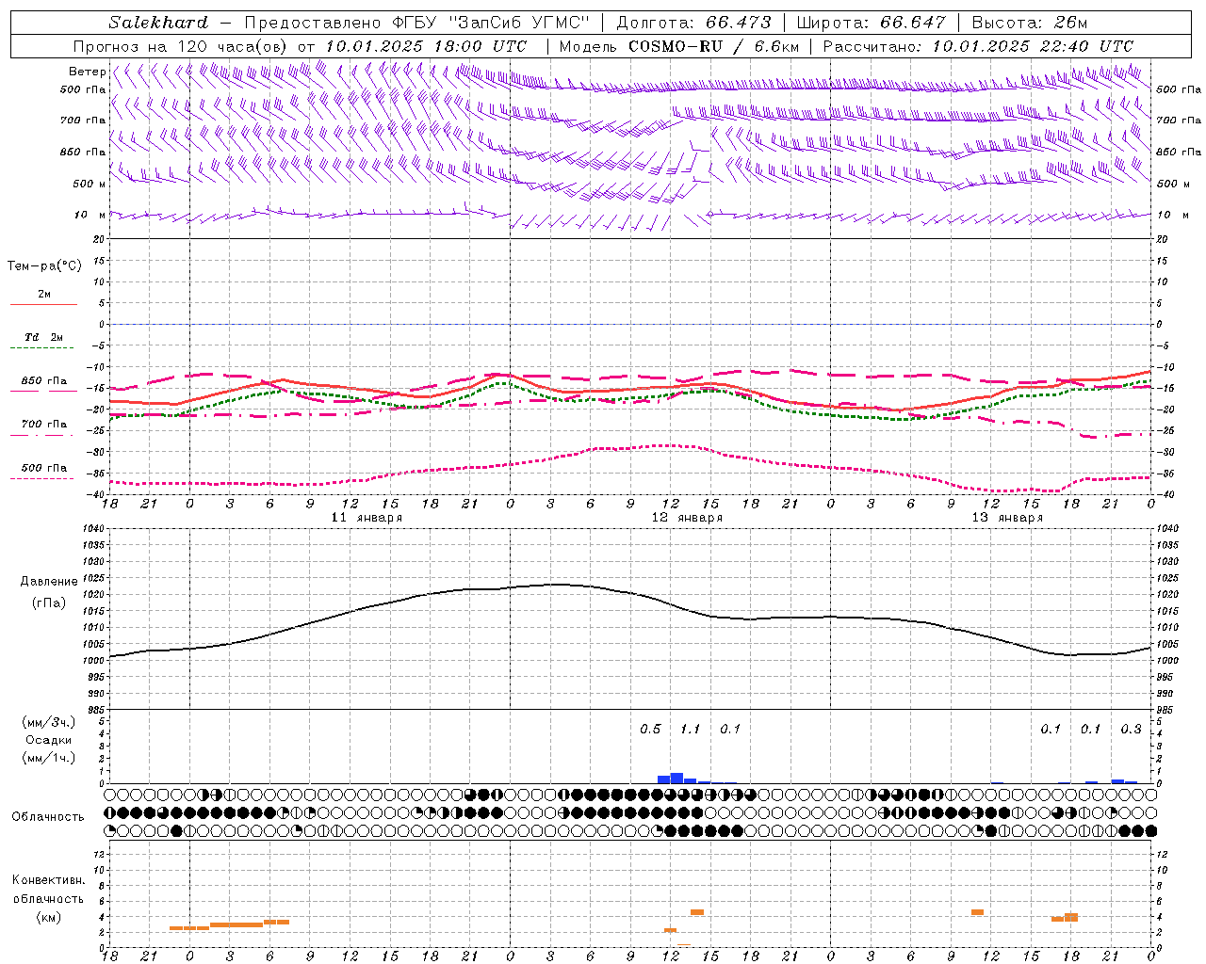The width and height of the screenshot is (1206, 964).
Task: Click the Осадки panel label
Action: (x=49, y=741)
